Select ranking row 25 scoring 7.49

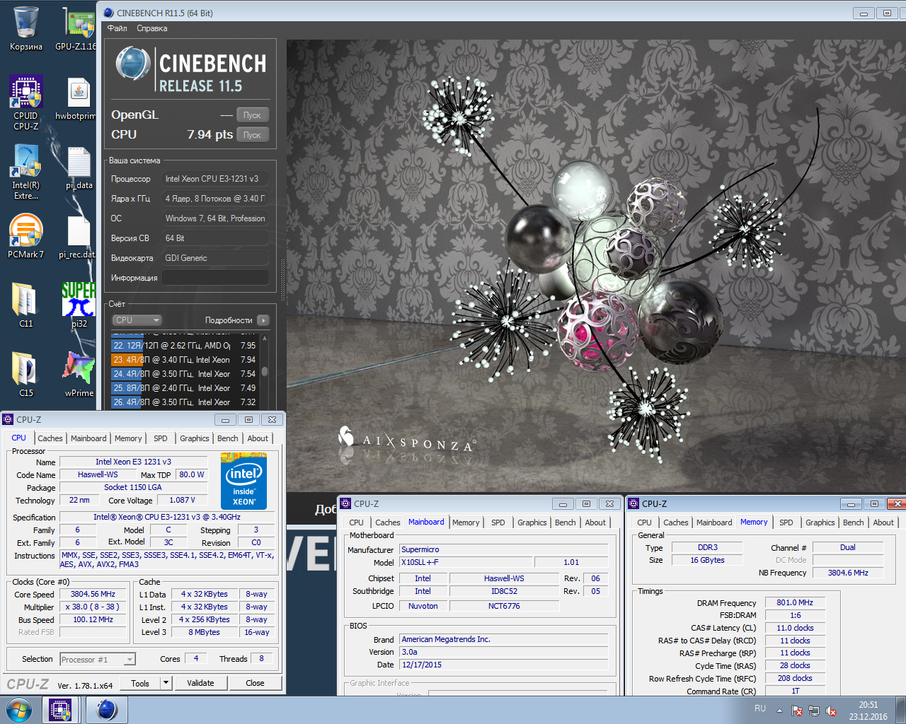[185, 388]
